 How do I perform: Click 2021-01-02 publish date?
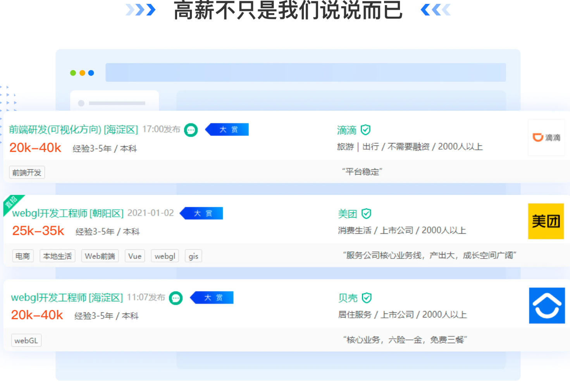tap(150, 213)
